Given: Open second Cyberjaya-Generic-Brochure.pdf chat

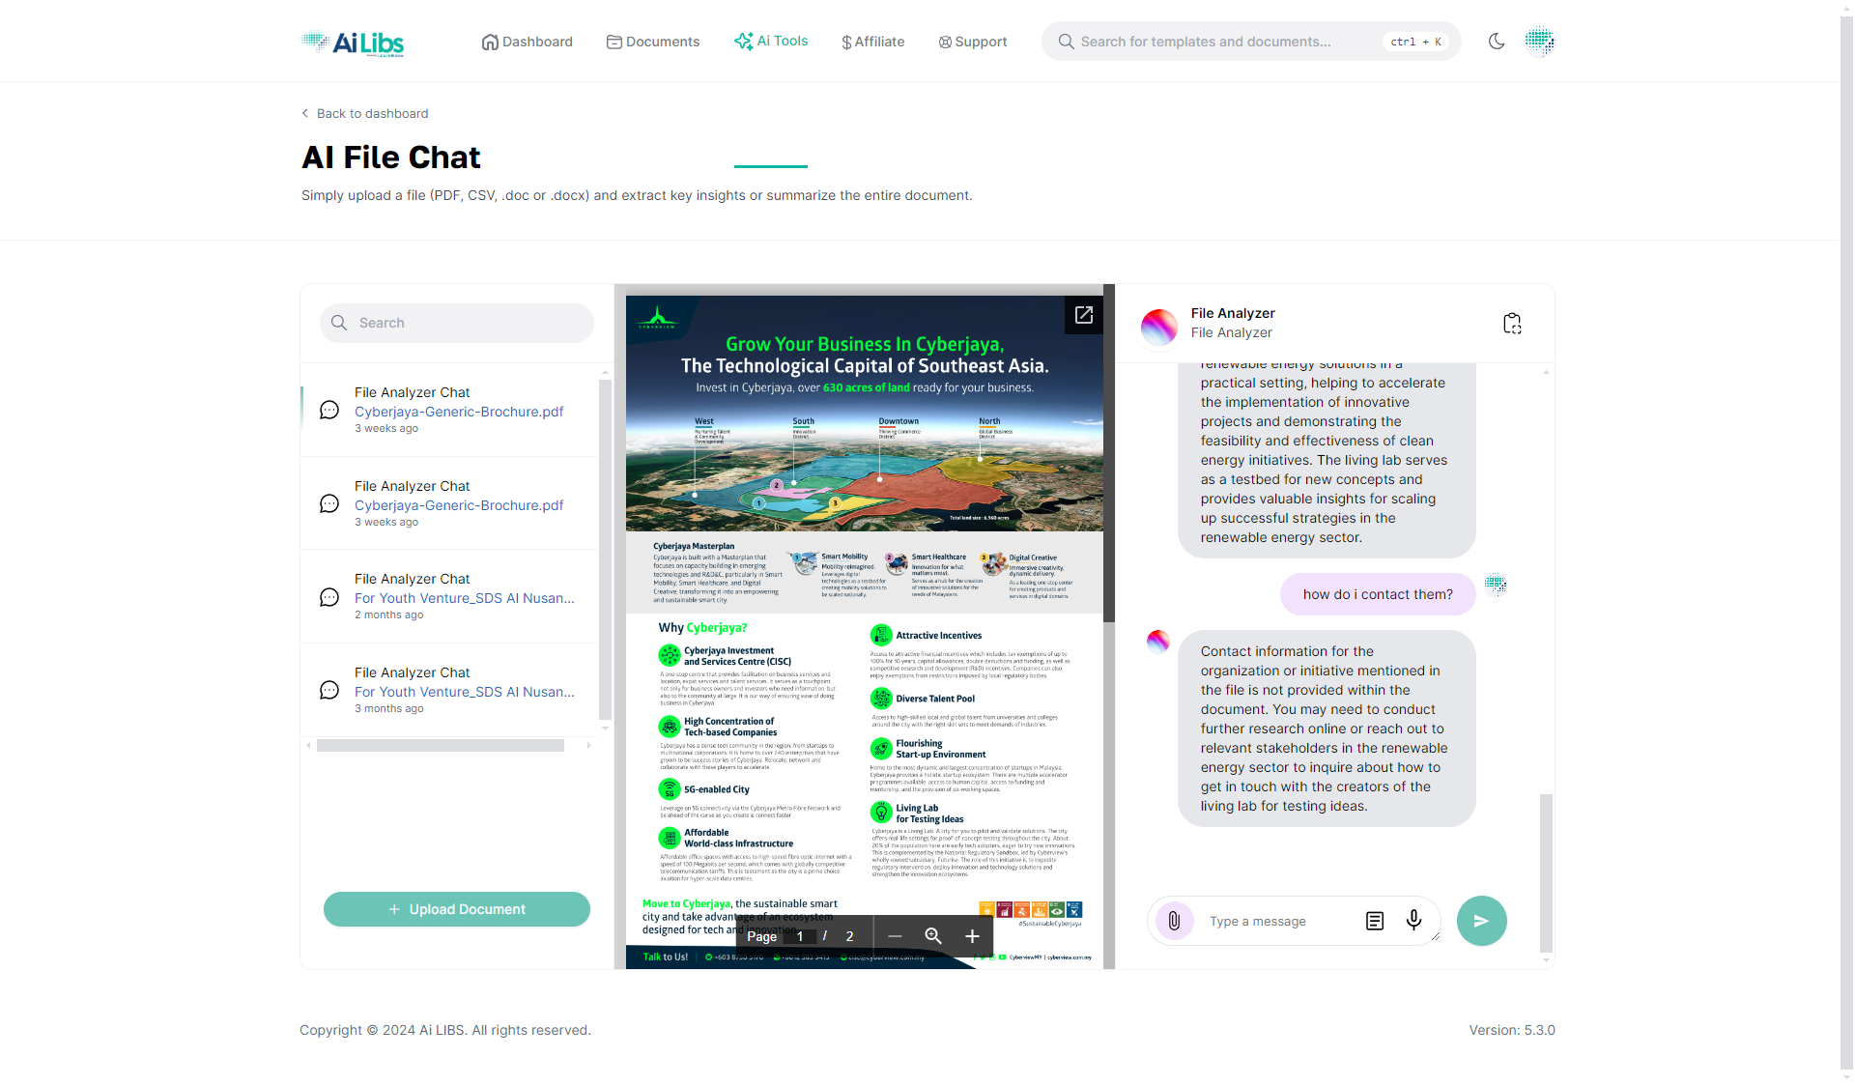Looking at the screenshot, I should click(x=449, y=503).
